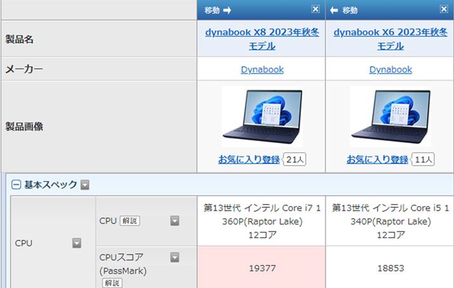The image size is (454, 288).
Task: Click お気に入り登録 for dynabook X6
Action: pos(377,159)
